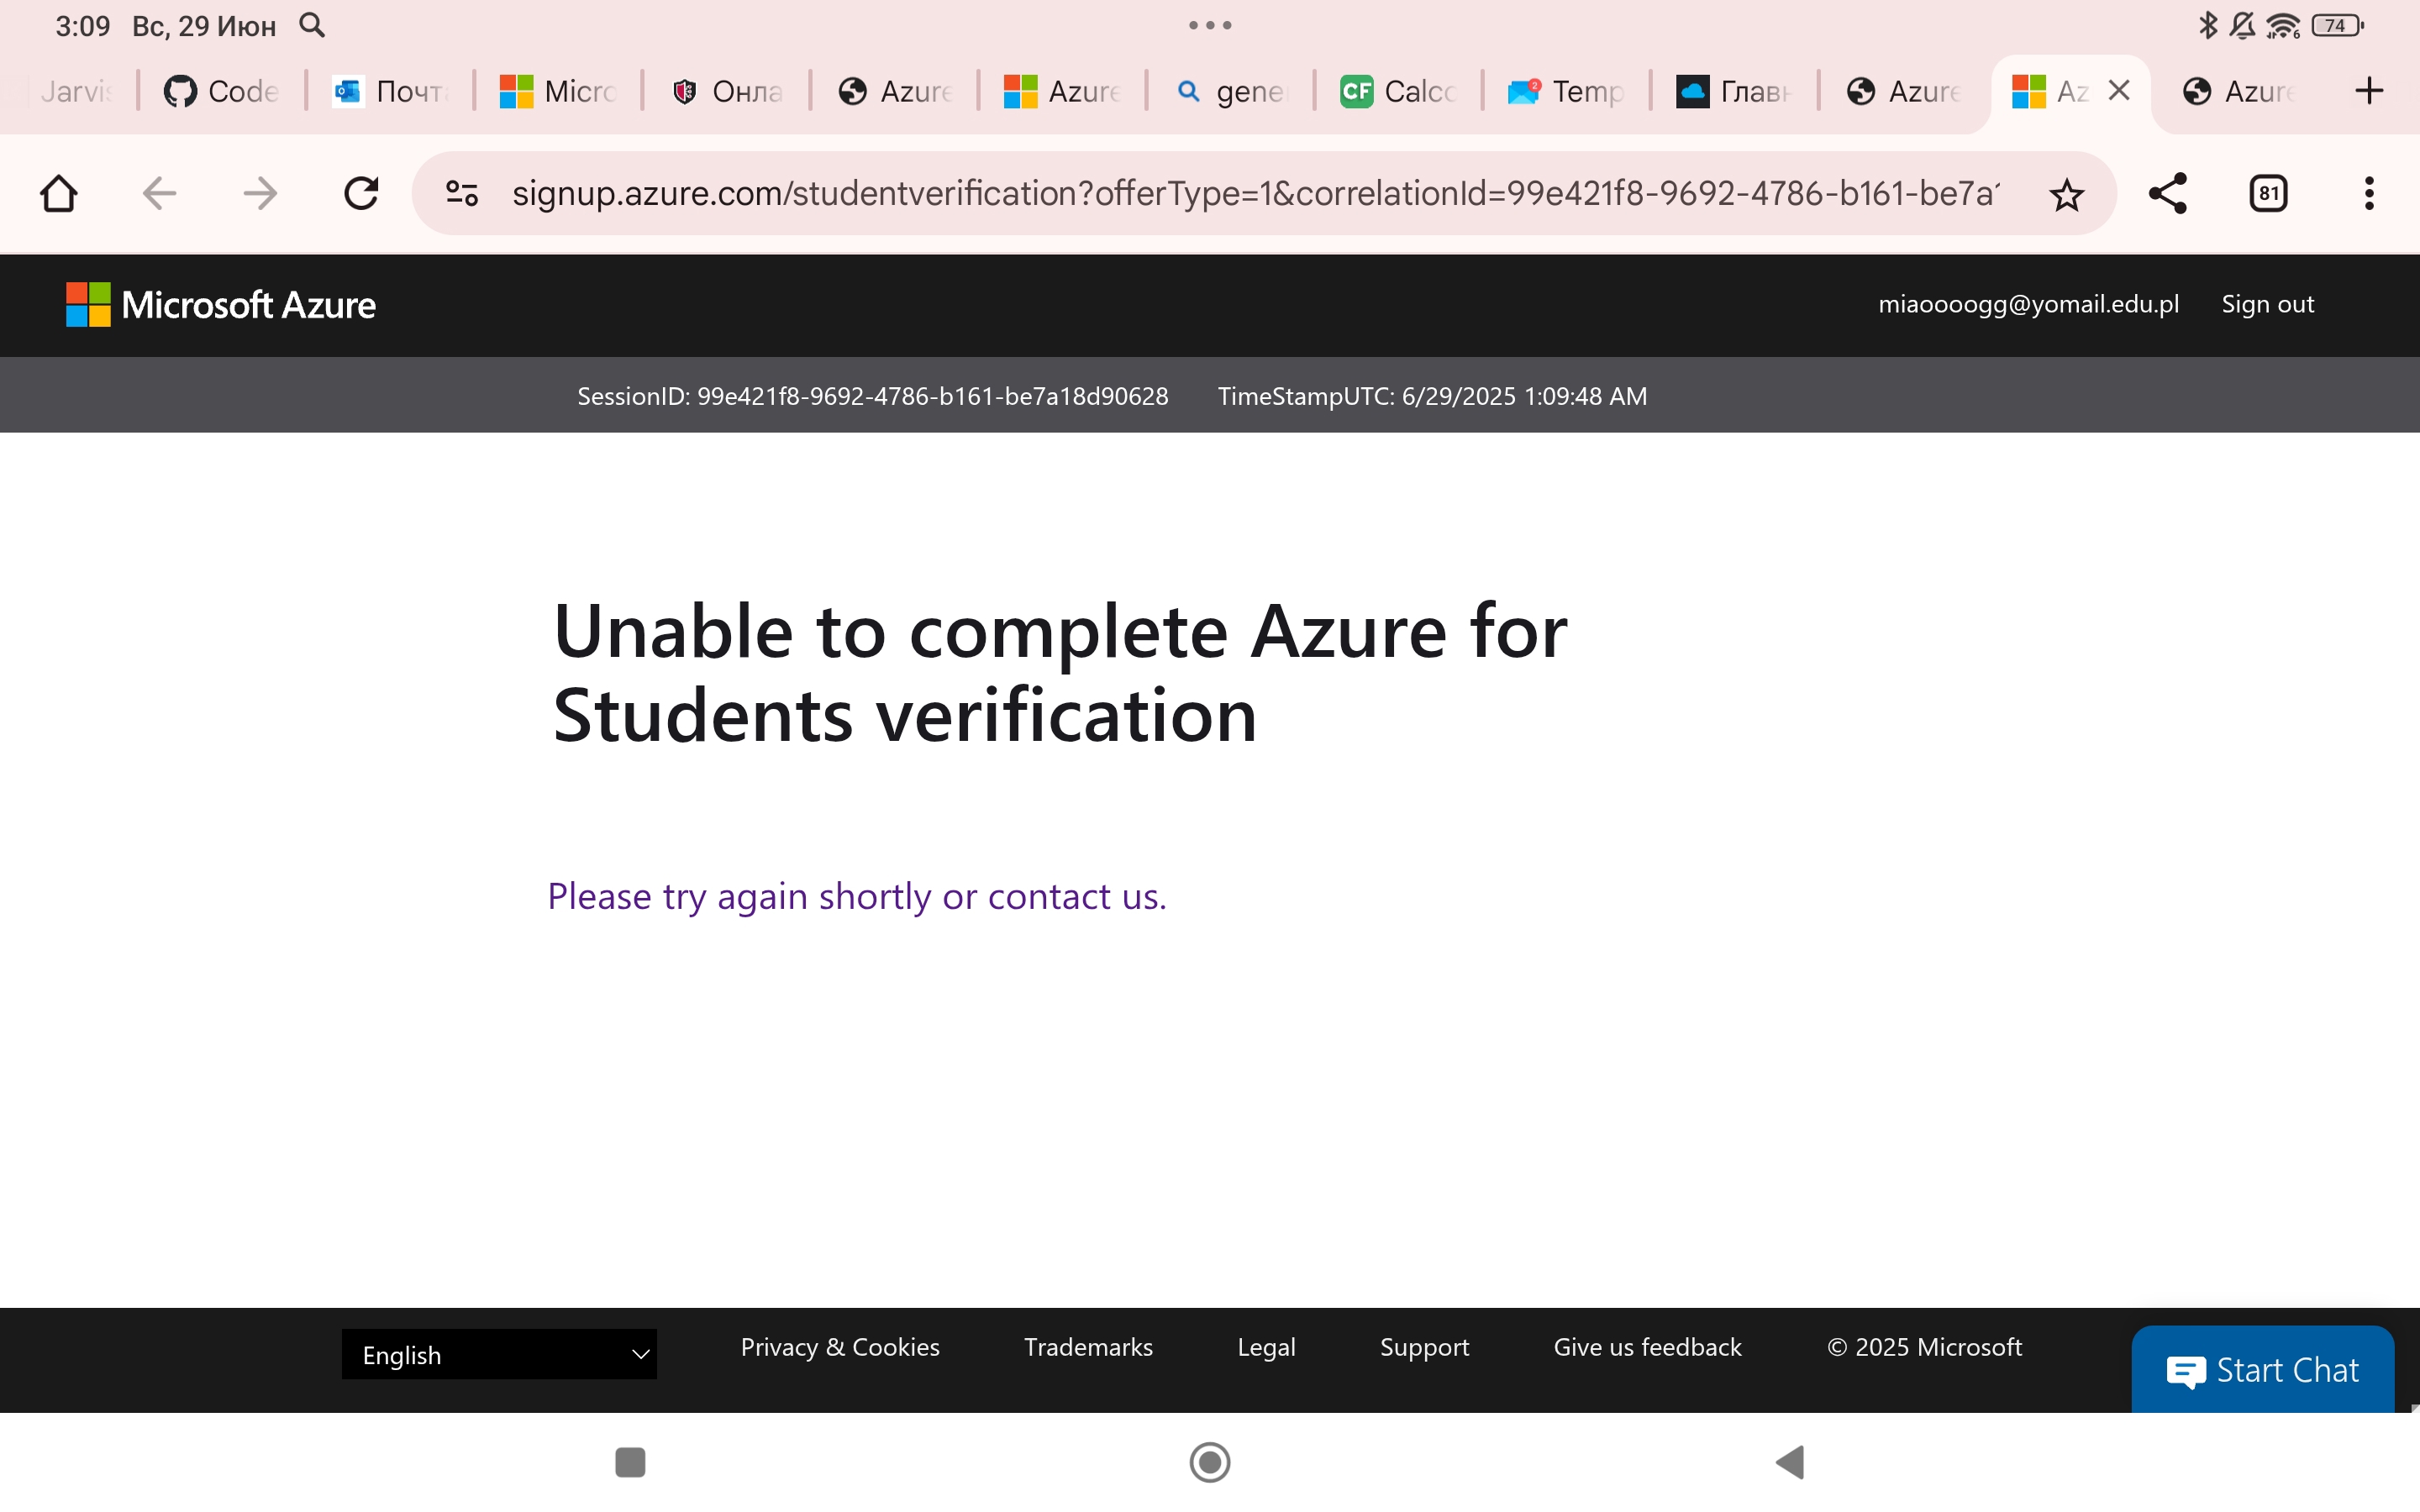Open Privacy & Cookies link
Viewport: 2420px width, 1512px height.
(x=840, y=1347)
